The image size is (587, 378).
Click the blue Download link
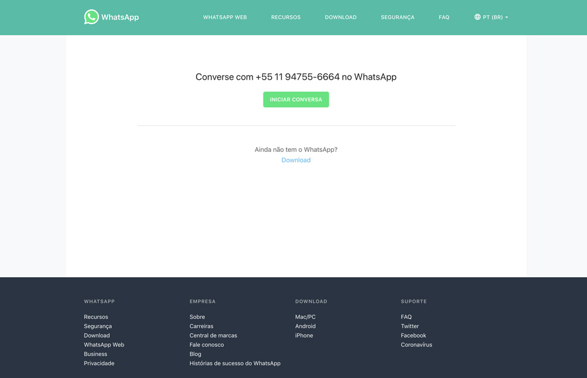[x=296, y=160]
